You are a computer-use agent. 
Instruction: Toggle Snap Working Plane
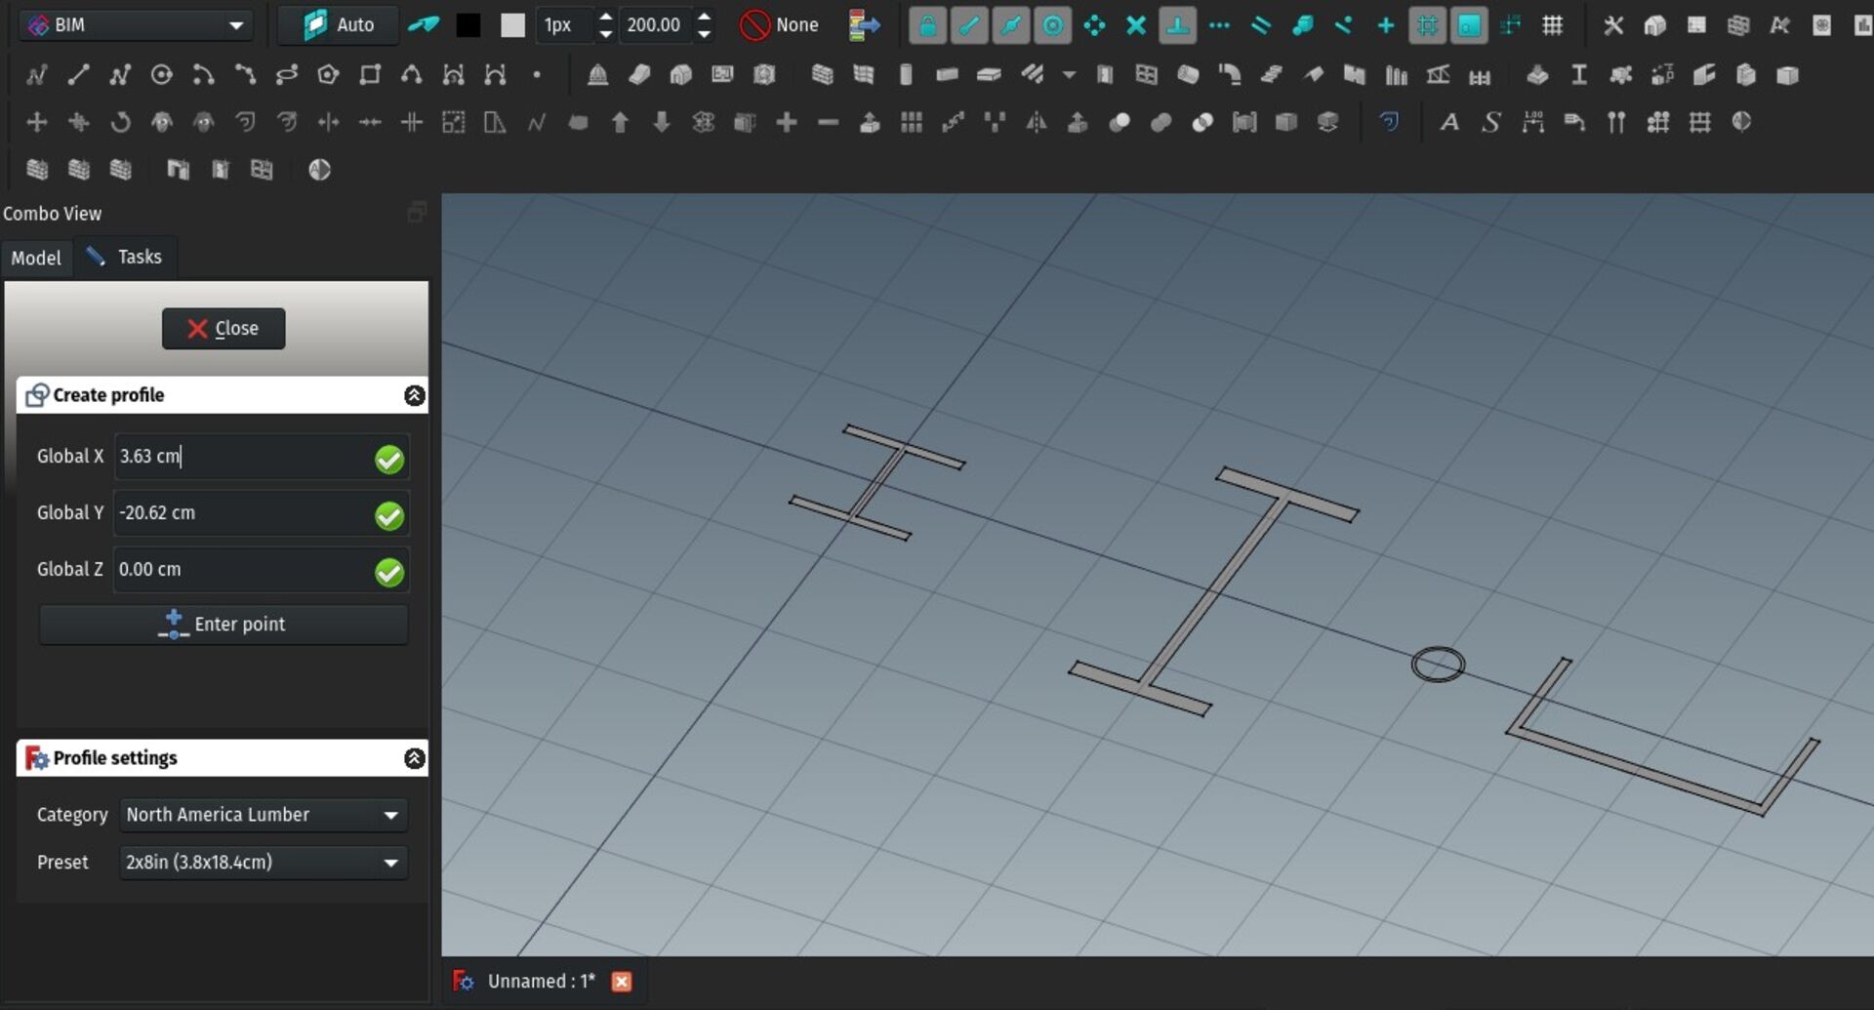click(1469, 25)
